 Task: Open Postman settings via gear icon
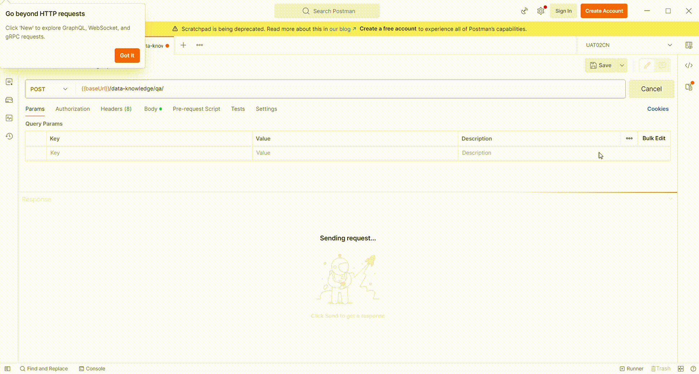(540, 11)
